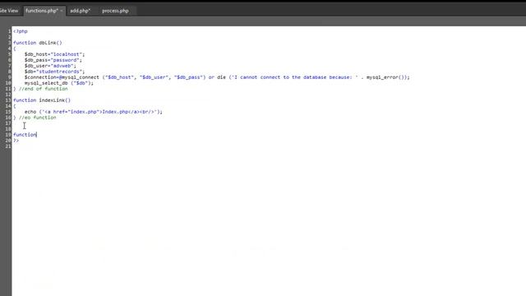The width and height of the screenshot is (526, 296).
Task: Close the functions.php tab with its x
Action: (x=62, y=11)
